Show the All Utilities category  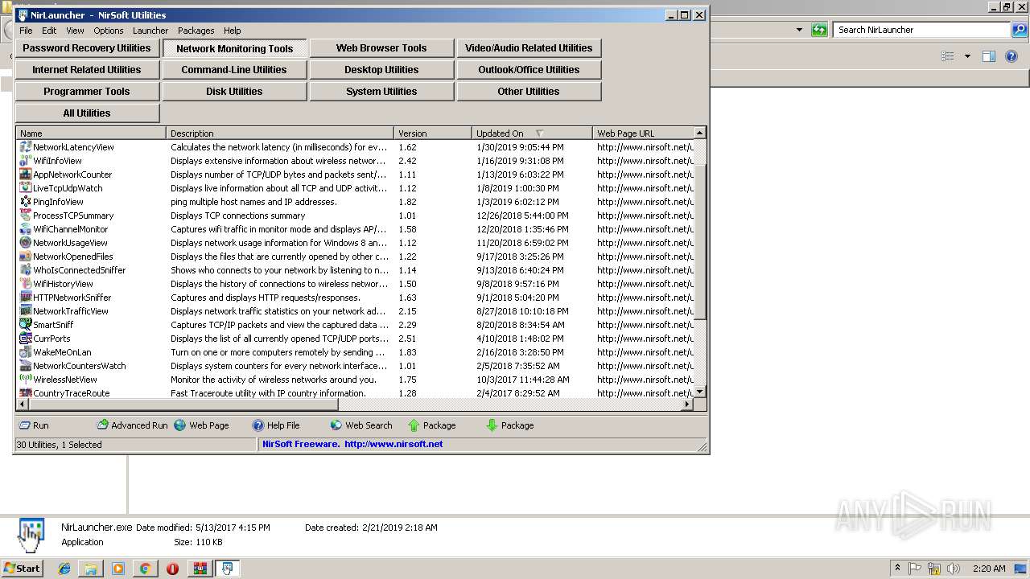pos(87,113)
